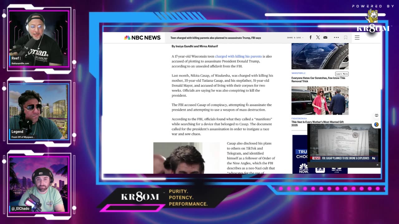399x224 pixels.
Task: Click 'PURITY. POTENCY. PERFORMANCE.' tagline
Action: [188, 198]
